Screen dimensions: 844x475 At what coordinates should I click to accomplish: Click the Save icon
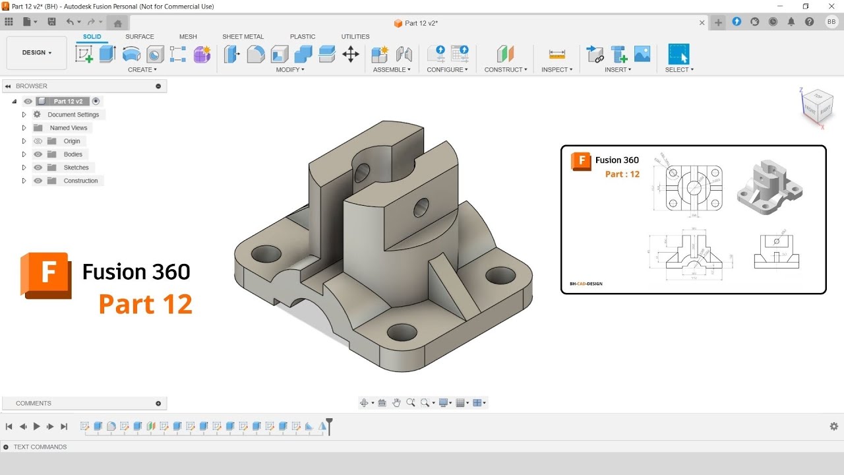[x=51, y=22]
